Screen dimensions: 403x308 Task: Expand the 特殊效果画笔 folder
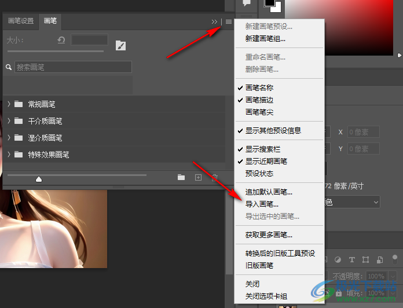point(9,155)
